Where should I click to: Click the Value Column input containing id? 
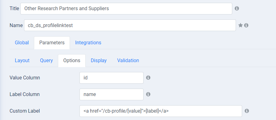(112, 78)
